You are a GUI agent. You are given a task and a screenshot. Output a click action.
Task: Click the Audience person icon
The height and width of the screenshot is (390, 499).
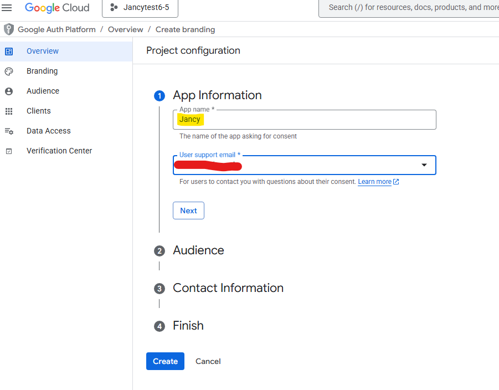[9, 91]
